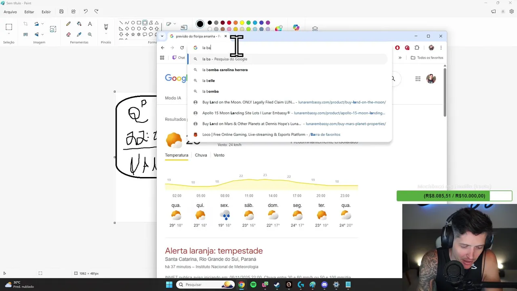Click the rectangular Selection tool in Paint
This screenshot has height=291, width=517.
pos(8,27)
